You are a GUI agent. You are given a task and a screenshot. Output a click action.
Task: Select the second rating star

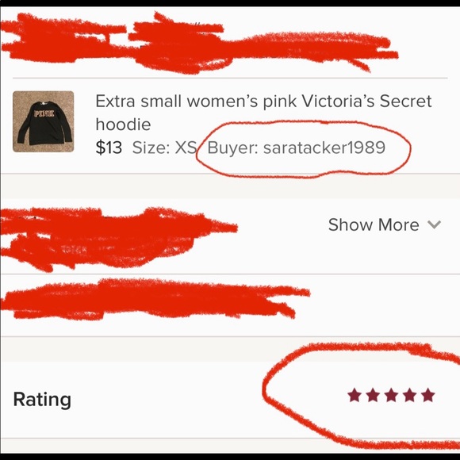click(373, 395)
